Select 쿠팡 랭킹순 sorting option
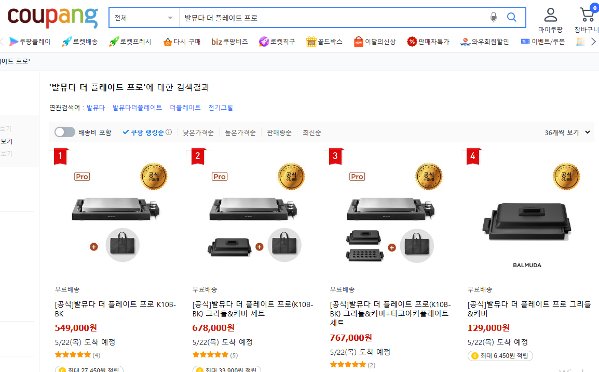The width and height of the screenshot is (599, 372). [x=147, y=132]
